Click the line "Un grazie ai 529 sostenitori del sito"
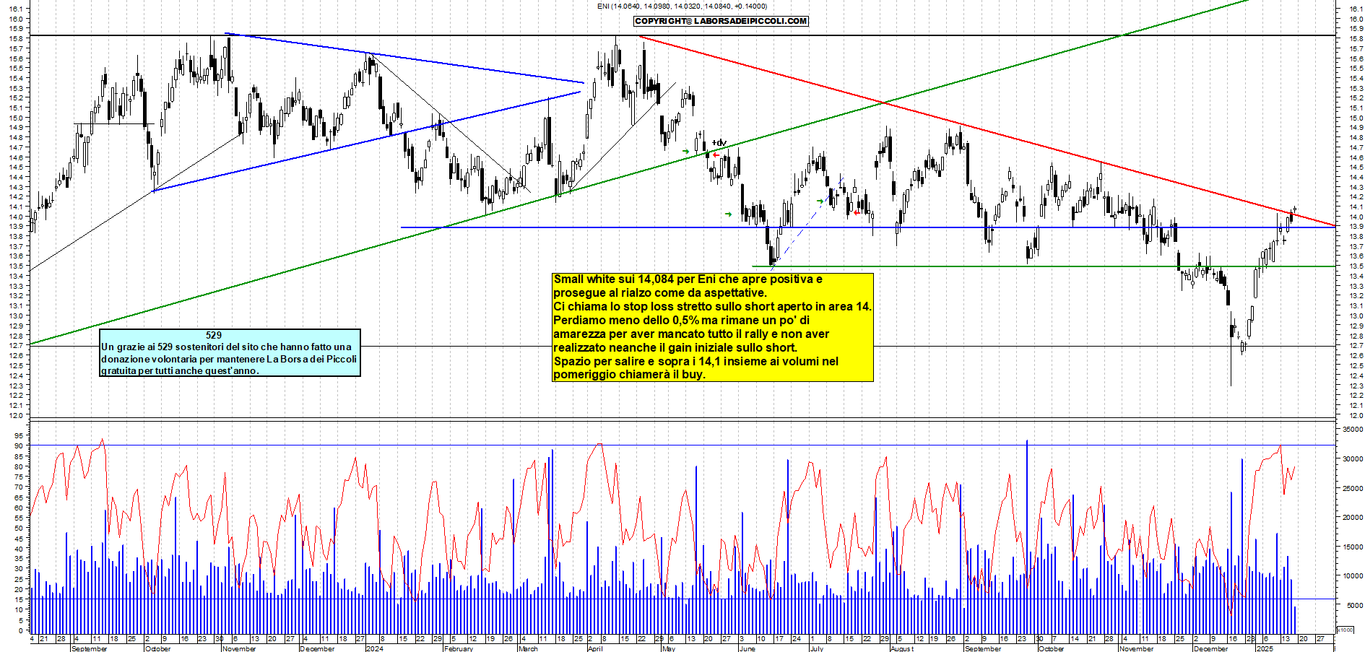The height and width of the screenshot is (652, 1365). click(227, 347)
